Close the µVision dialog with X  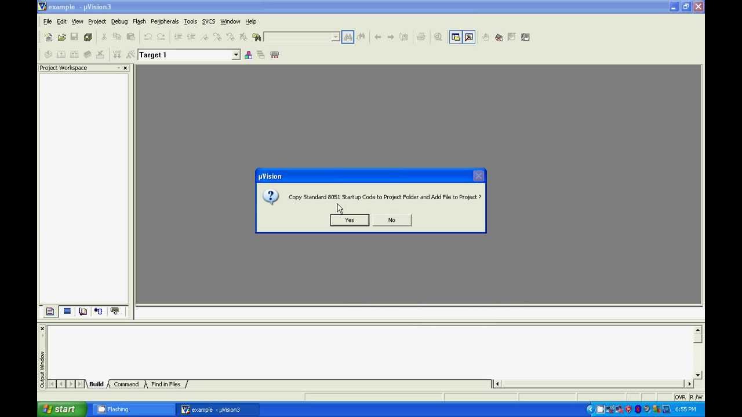point(478,176)
